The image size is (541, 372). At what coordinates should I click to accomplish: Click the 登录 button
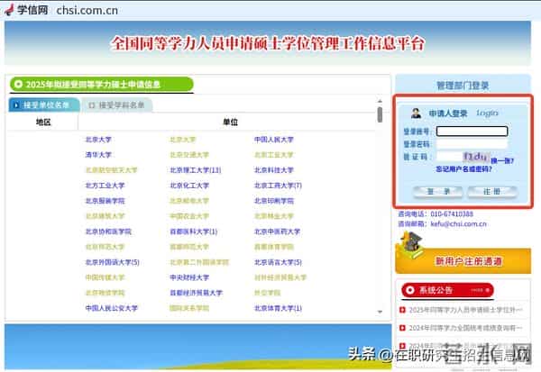coord(437,191)
